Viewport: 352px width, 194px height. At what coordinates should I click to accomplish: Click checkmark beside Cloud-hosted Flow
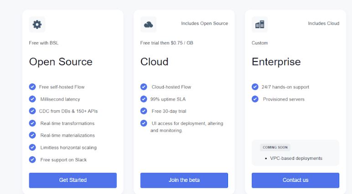[x=144, y=87]
